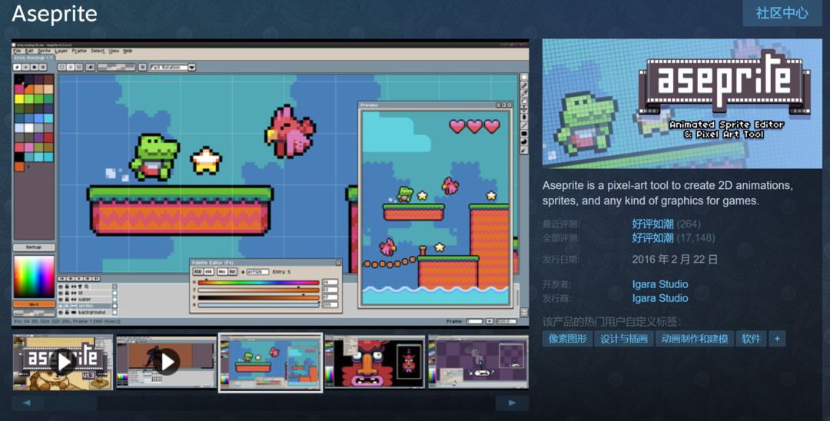Viewport: 830px width, 421px height.
Task: Select the move tool in the right toolbar
Action: pyautogui.click(x=524, y=109)
